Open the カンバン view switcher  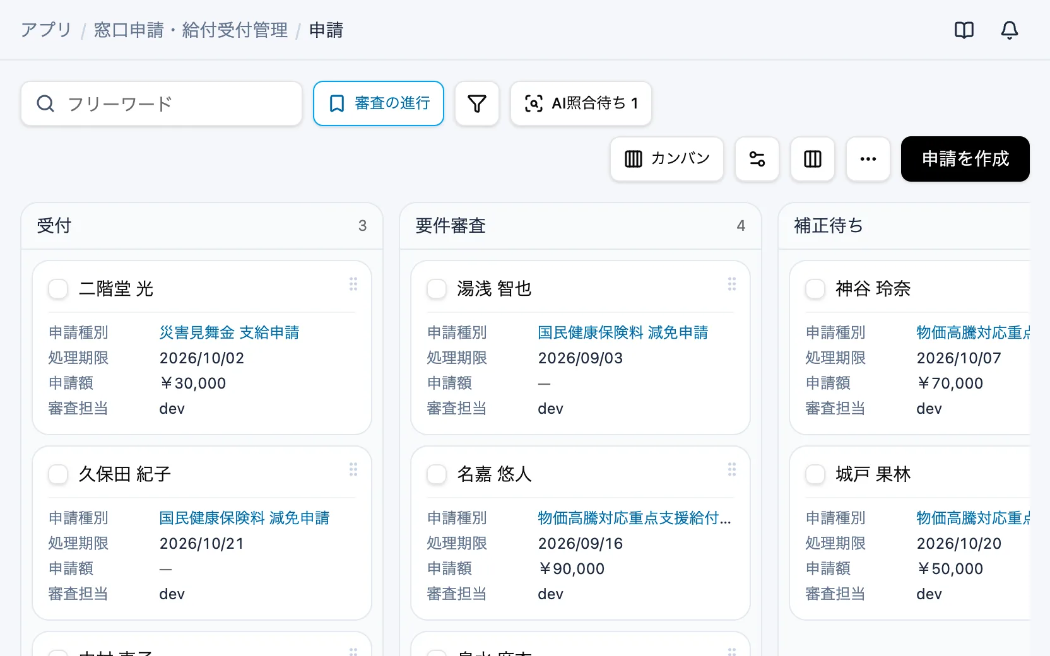(x=667, y=159)
